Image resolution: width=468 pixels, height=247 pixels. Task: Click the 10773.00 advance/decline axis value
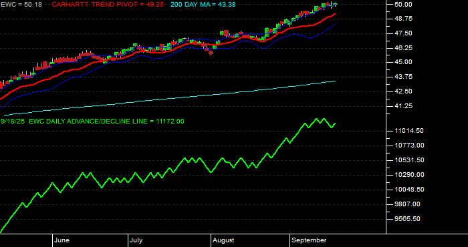[x=409, y=146]
